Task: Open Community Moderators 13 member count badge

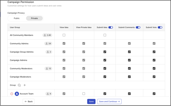Action: [48, 69]
